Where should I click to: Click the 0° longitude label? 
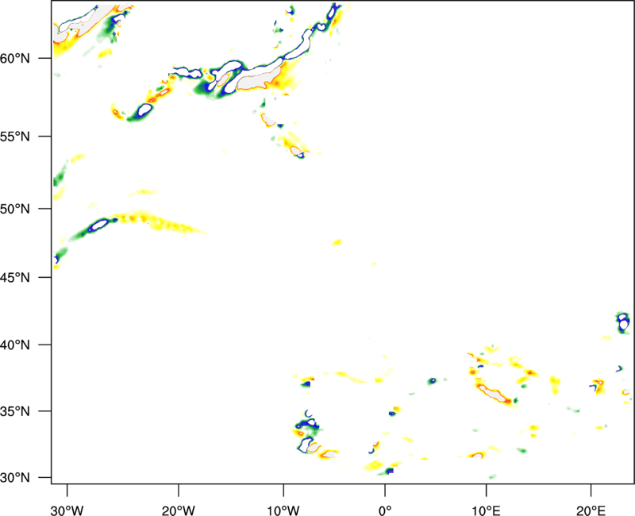coord(385,510)
